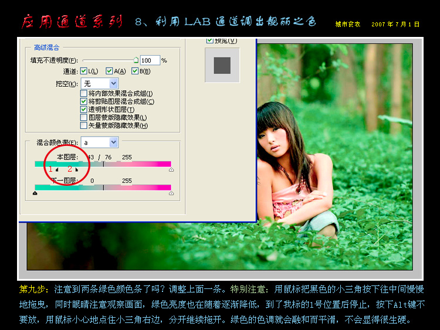Click 下一图层 black triangle slider
The image size is (440, 330).
[x=35, y=193]
